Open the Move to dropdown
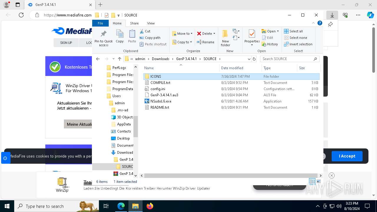 pos(182,34)
